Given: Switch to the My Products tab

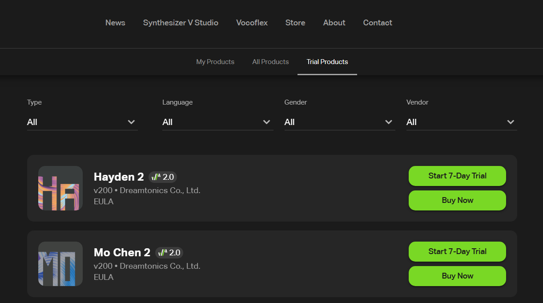Looking at the screenshot, I should (x=215, y=62).
